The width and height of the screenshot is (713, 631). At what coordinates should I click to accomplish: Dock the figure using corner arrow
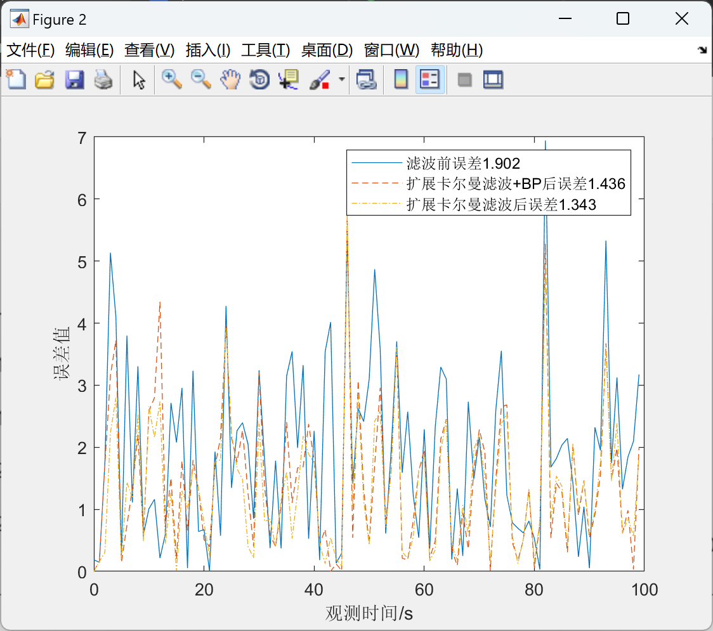pos(703,50)
